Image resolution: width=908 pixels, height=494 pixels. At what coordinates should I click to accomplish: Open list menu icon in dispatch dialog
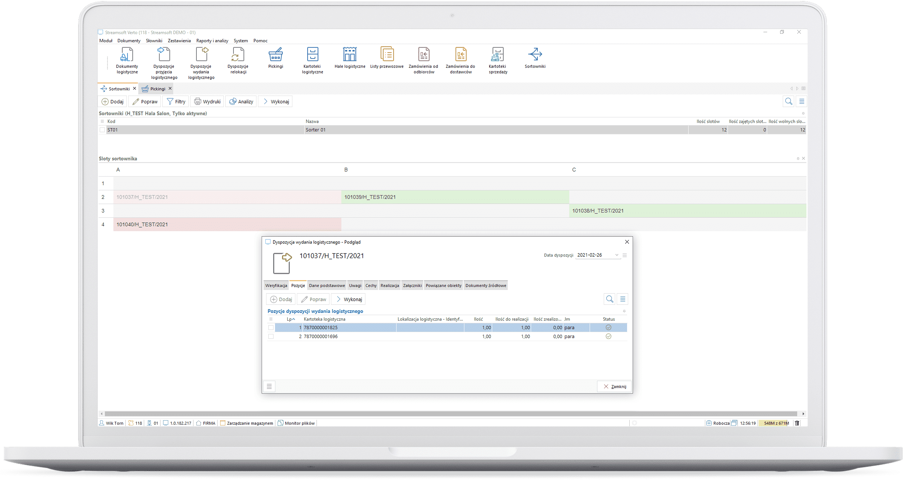[x=623, y=299]
